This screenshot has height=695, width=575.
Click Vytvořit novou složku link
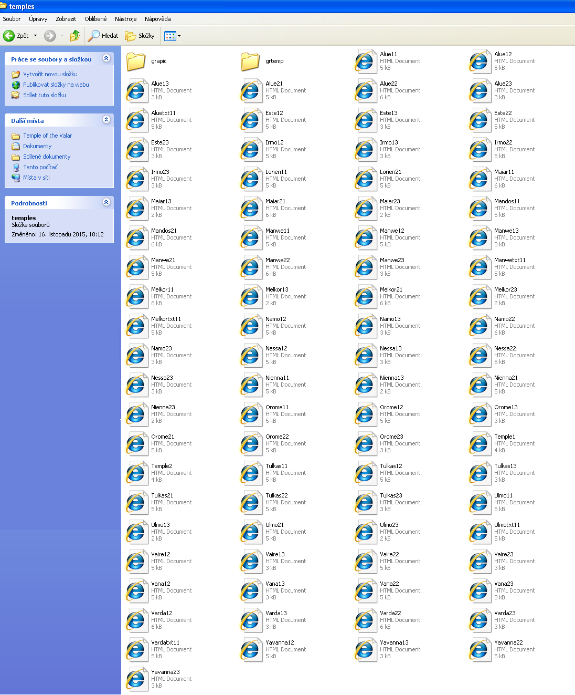50,74
